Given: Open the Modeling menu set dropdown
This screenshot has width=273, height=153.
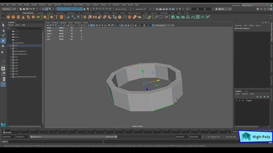Looking at the screenshot, I should pos(9,9).
